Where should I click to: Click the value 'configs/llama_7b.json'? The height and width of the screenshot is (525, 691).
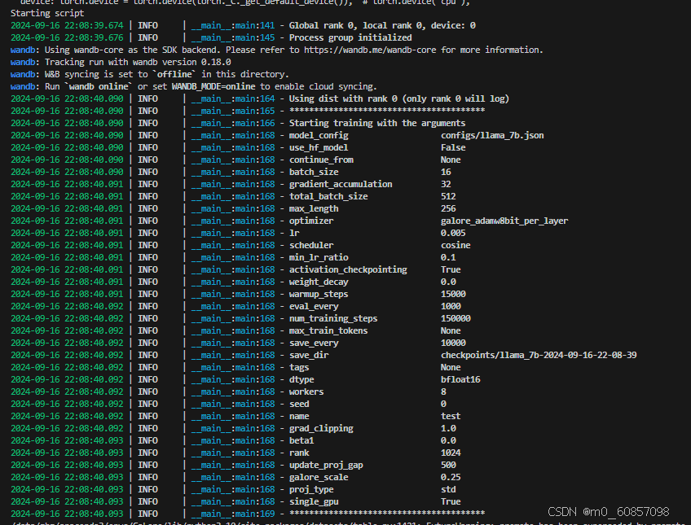pos(492,136)
